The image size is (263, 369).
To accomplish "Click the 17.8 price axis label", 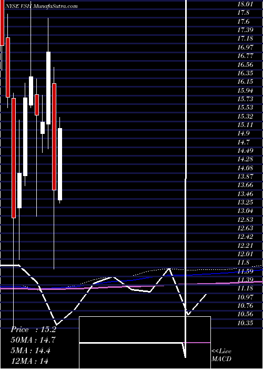I will coord(243,13).
